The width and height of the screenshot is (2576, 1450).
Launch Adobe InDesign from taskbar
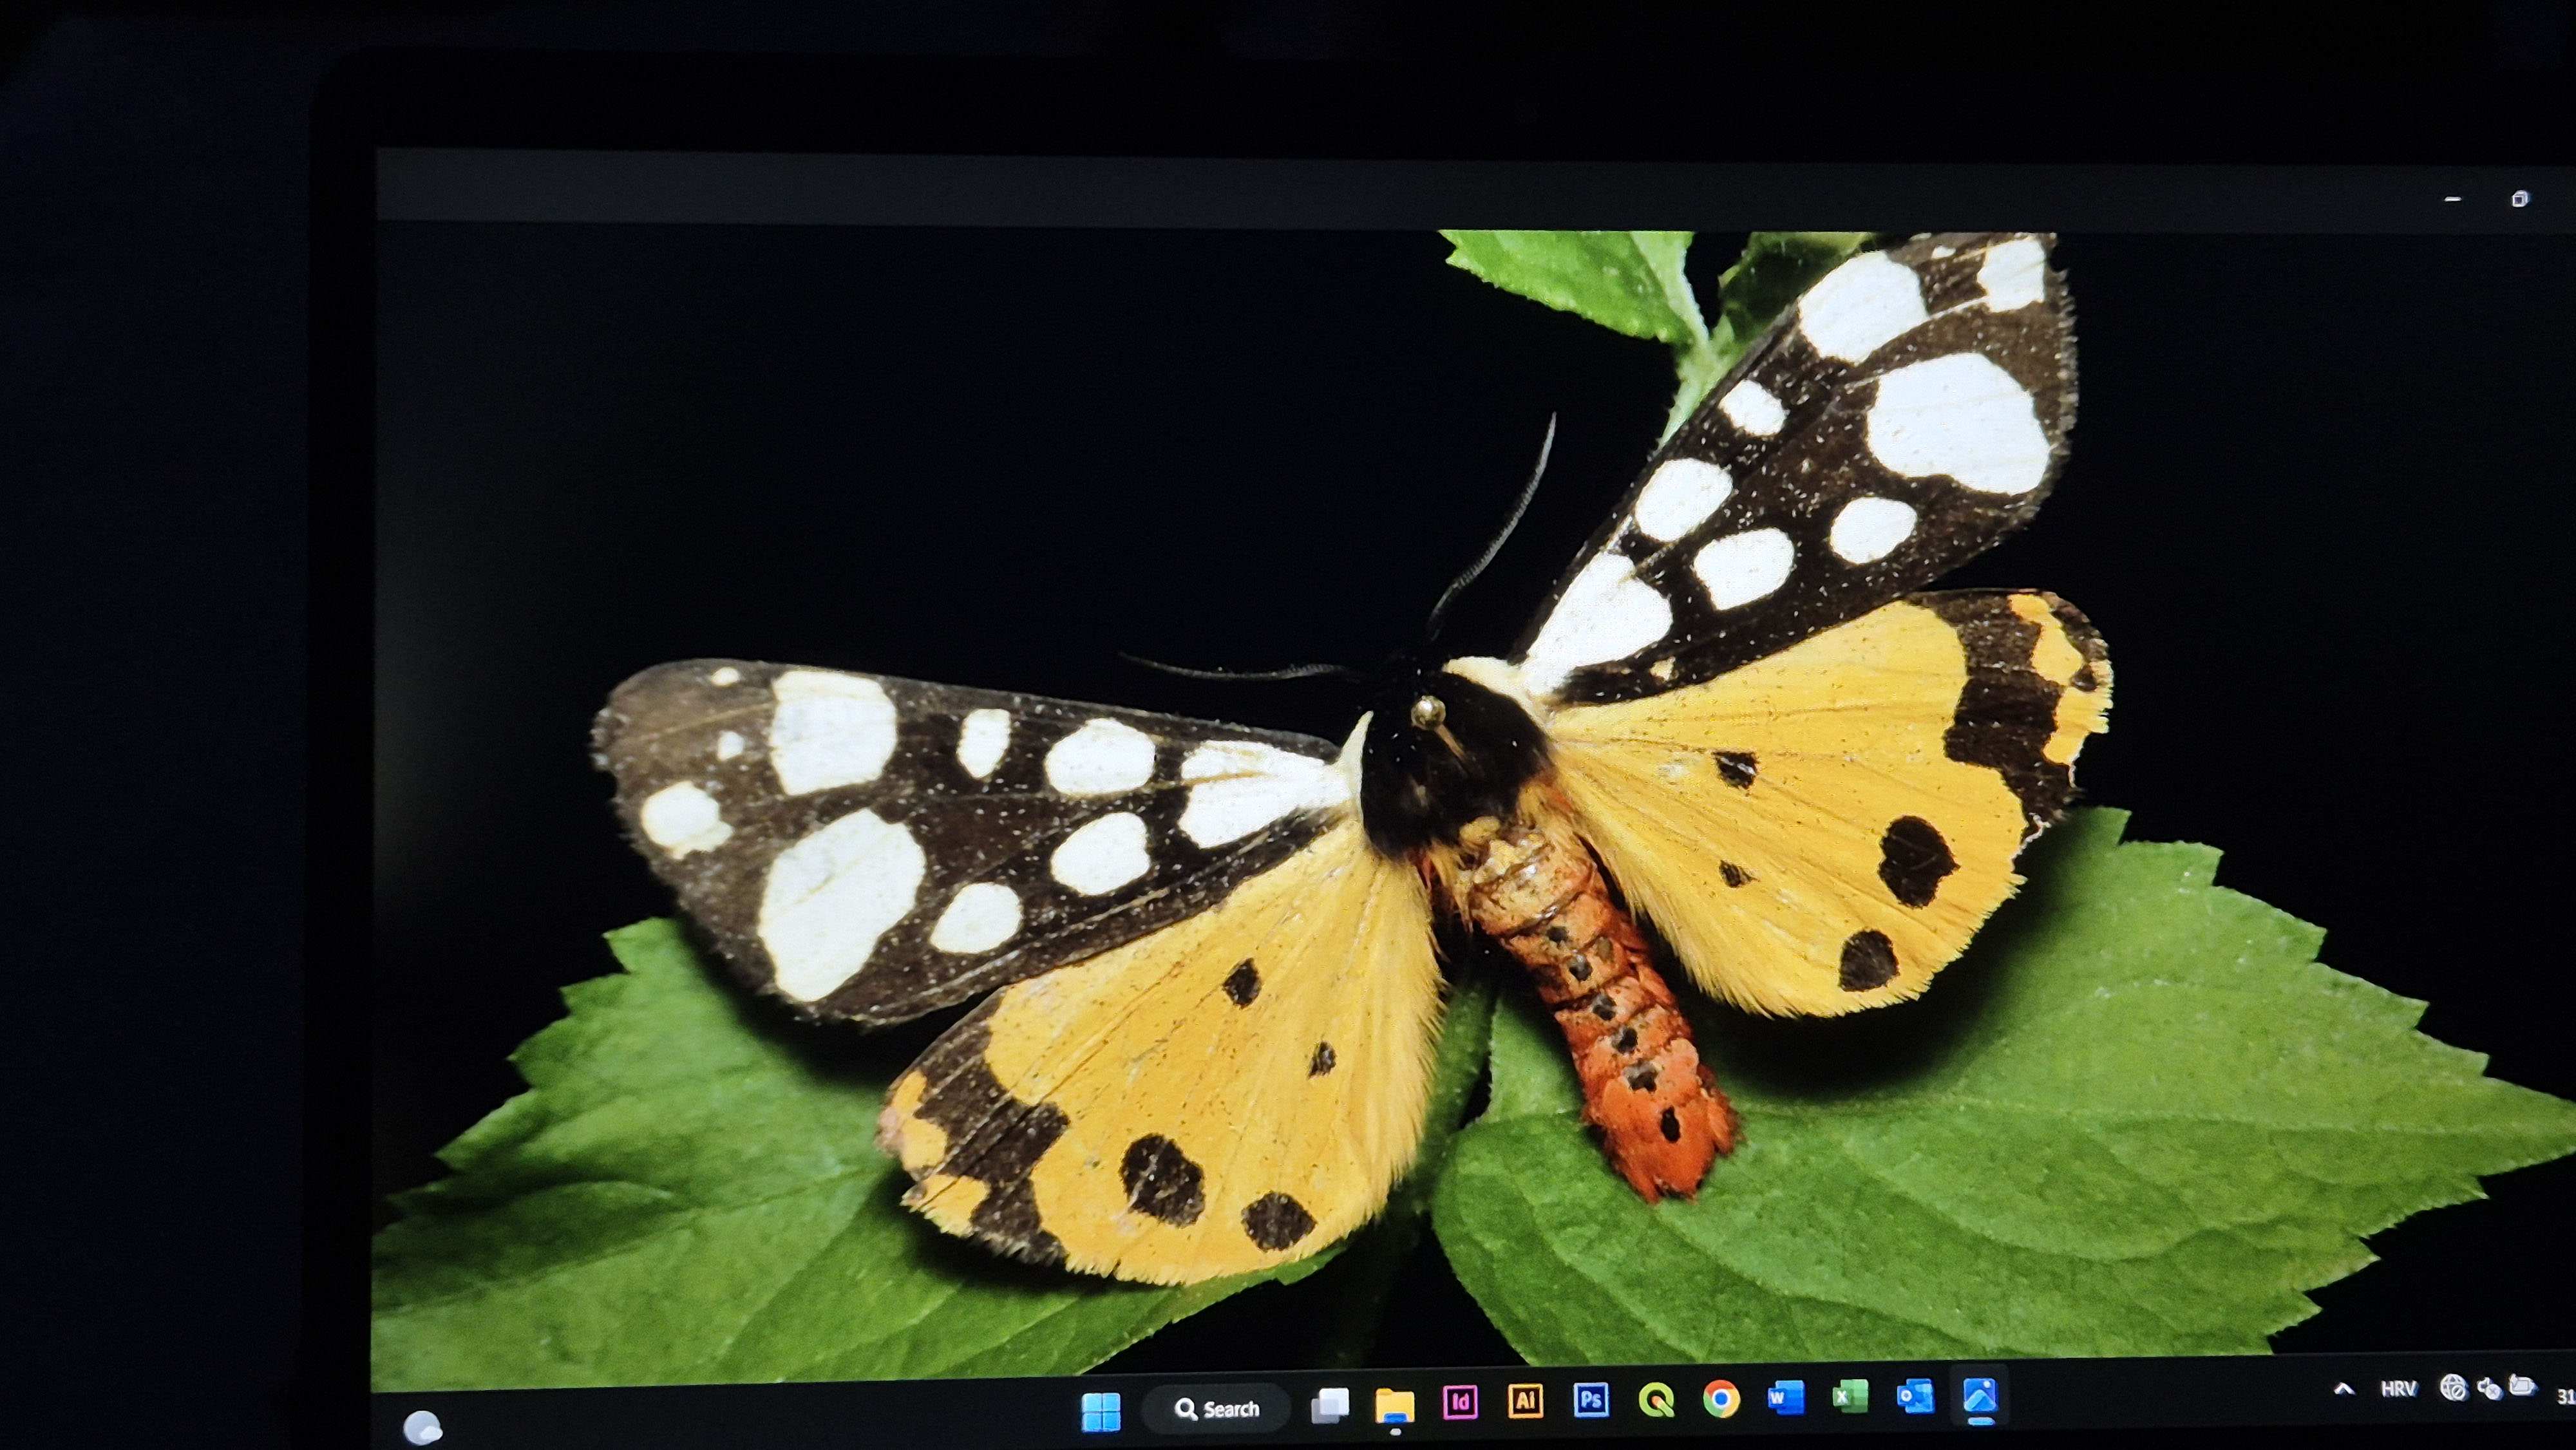[x=1460, y=1402]
